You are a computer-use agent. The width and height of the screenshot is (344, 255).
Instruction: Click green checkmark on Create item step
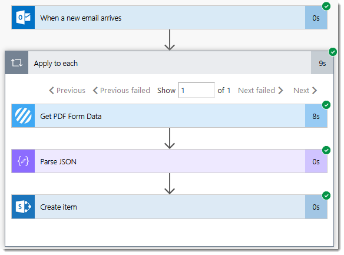(x=326, y=196)
